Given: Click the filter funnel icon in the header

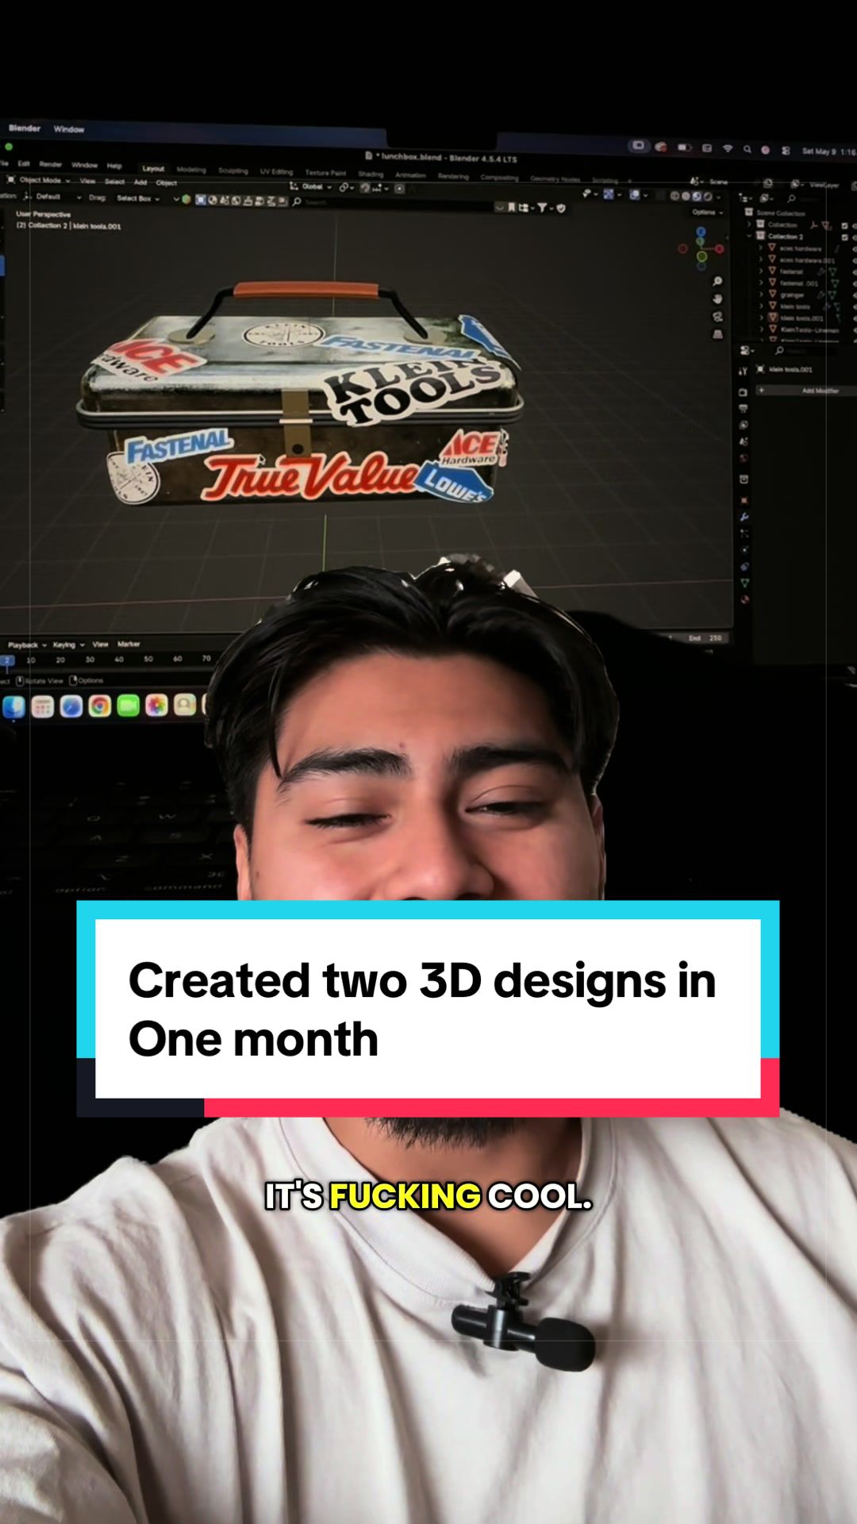Looking at the screenshot, I should (x=544, y=207).
